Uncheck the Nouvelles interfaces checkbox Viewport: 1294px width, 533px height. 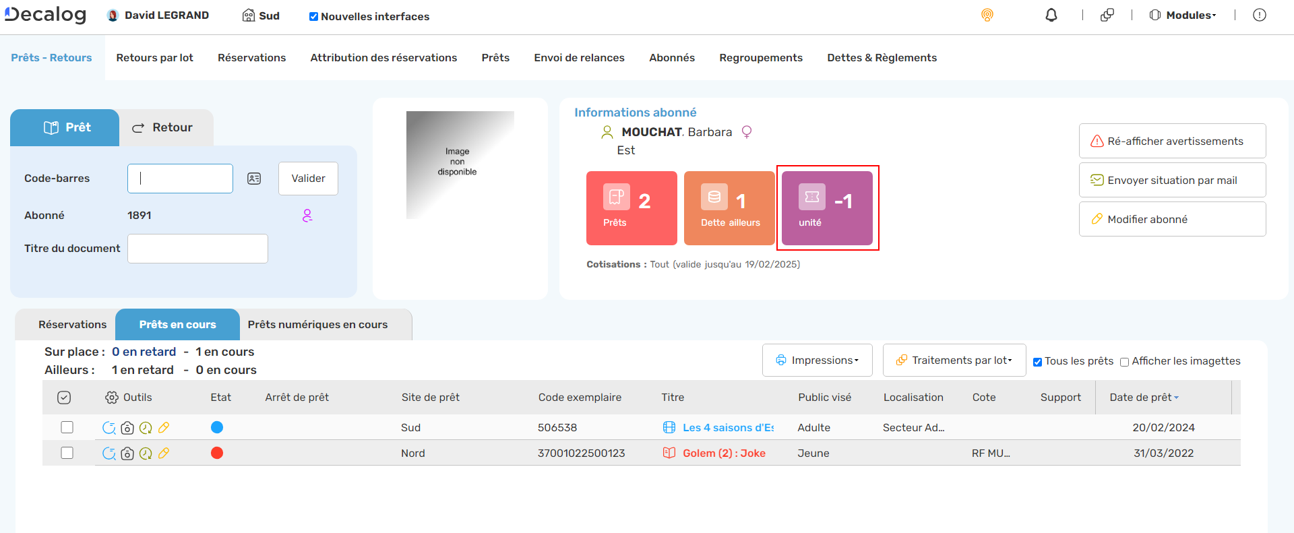coord(313,17)
